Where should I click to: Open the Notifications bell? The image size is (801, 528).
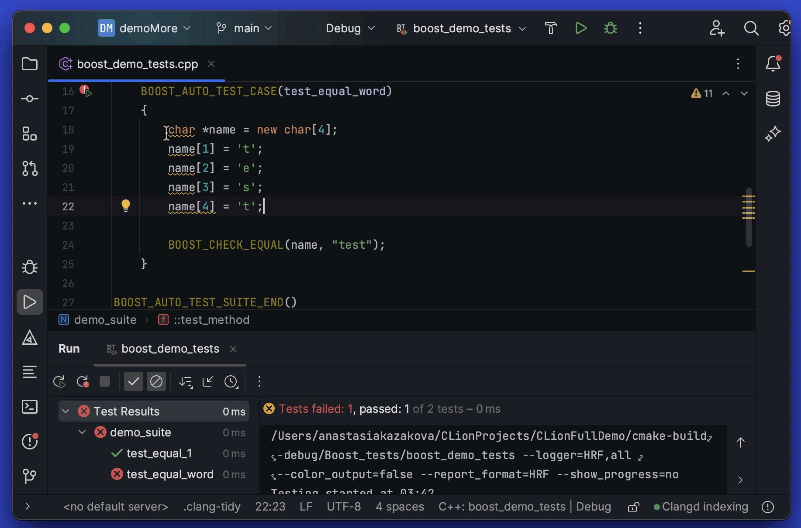pyautogui.click(x=773, y=64)
